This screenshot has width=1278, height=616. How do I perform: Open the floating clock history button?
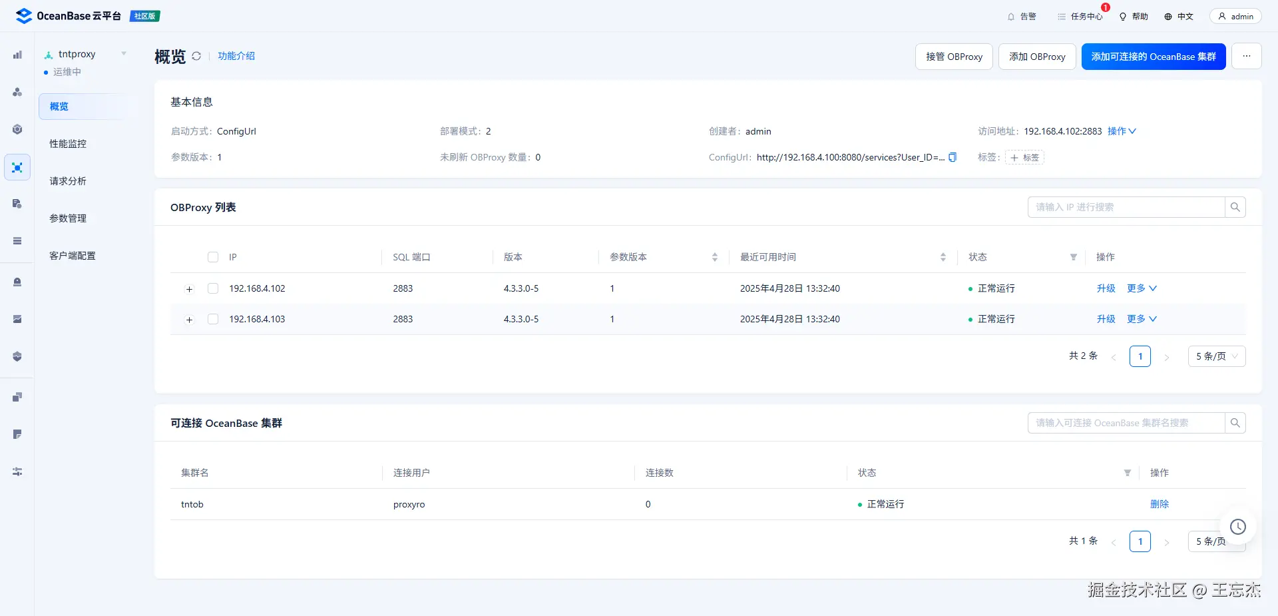click(x=1238, y=527)
